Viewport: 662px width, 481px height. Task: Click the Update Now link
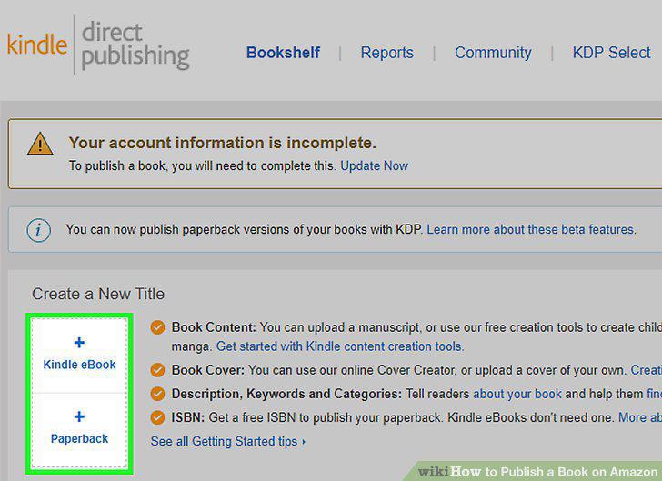[x=374, y=166]
